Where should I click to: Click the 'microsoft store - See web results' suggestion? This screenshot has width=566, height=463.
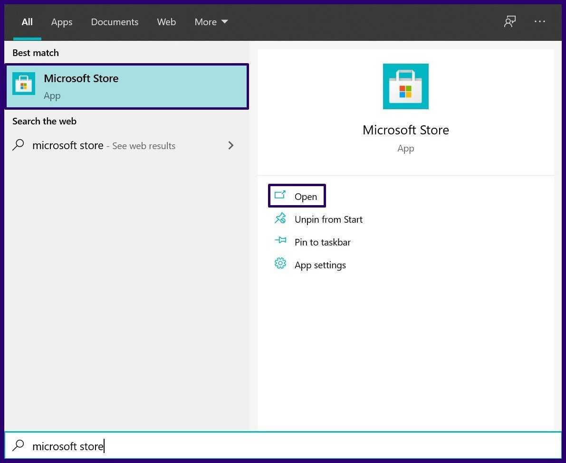pyautogui.click(x=104, y=146)
